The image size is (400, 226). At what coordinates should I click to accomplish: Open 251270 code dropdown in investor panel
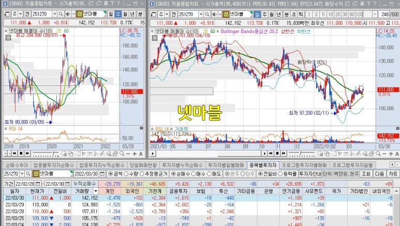(x=22, y=174)
